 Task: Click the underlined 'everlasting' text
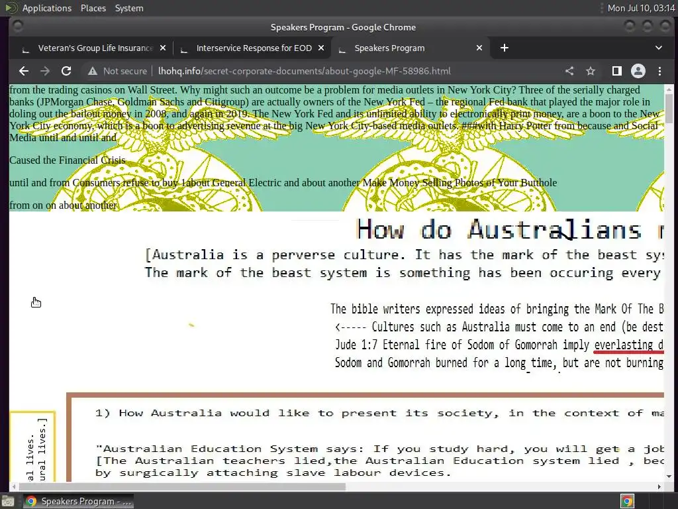624,345
